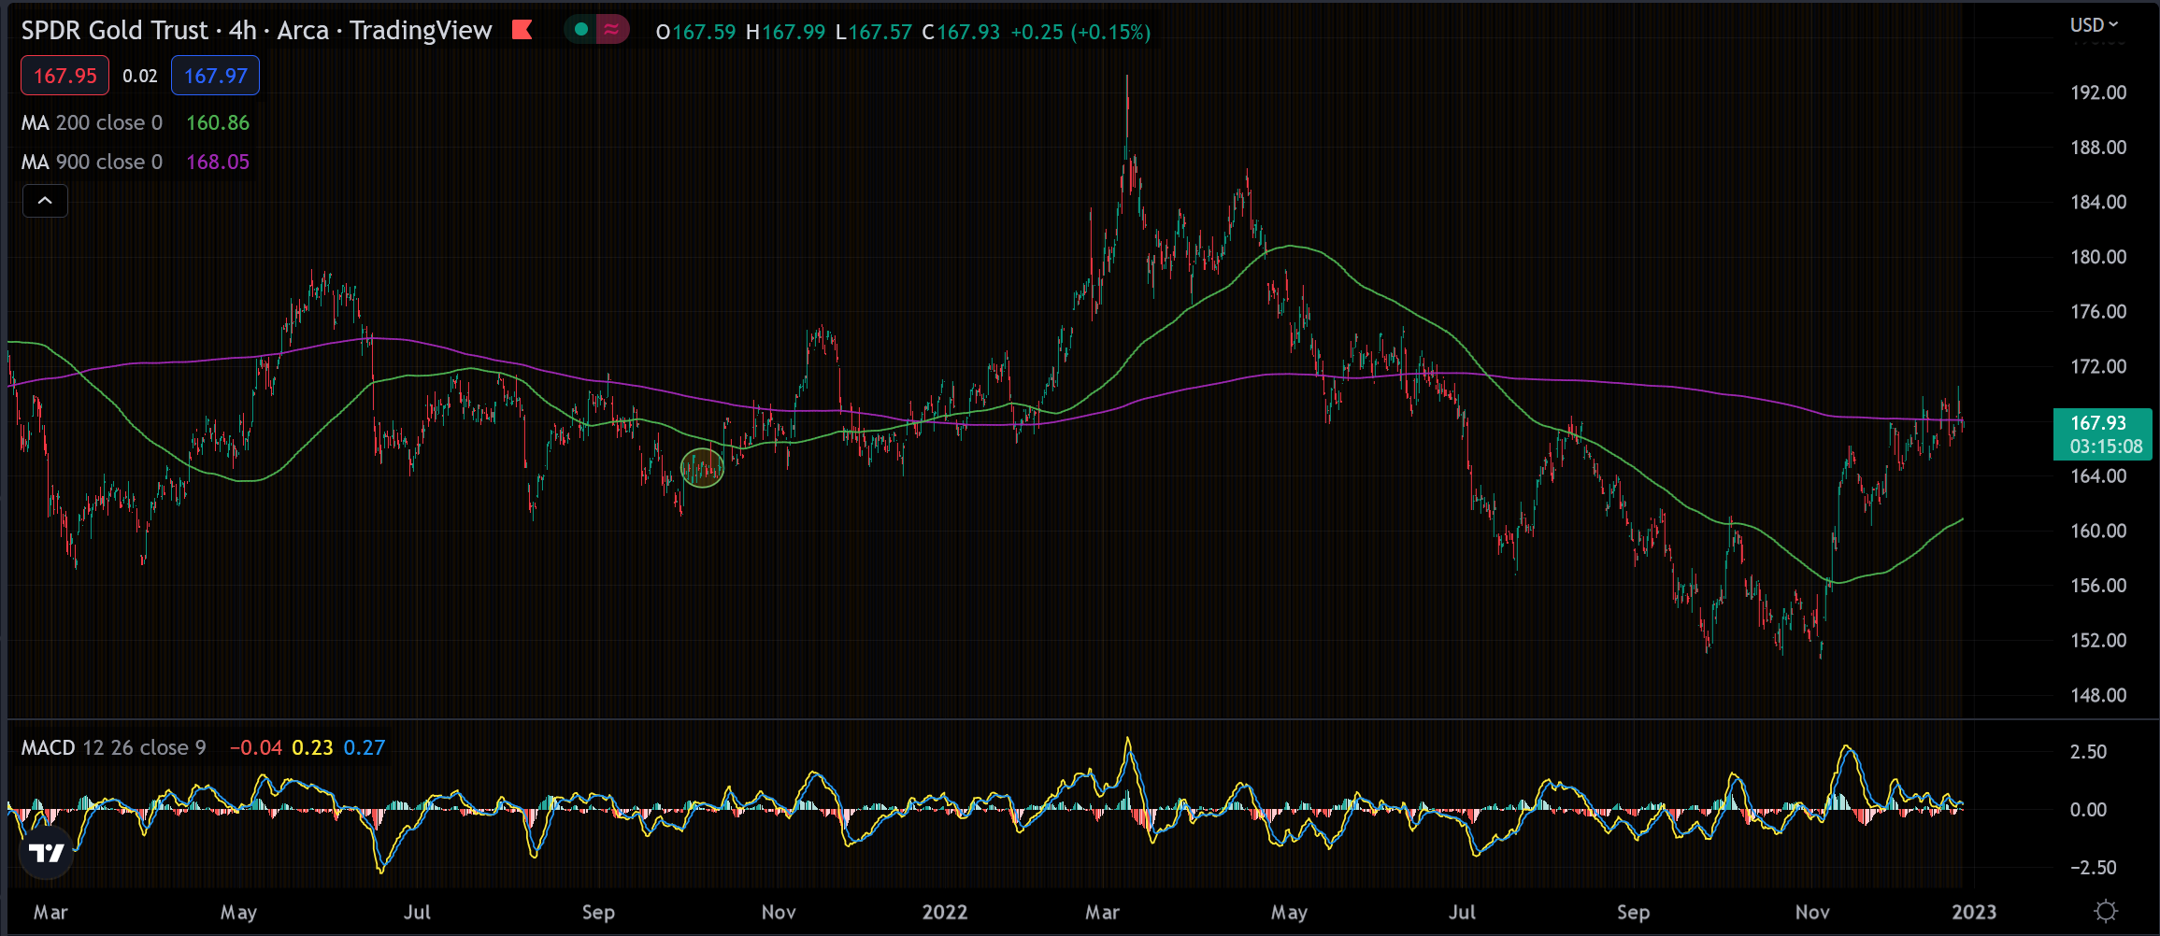Click the low value L167.57
The image size is (2160, 936).
point(873,32)
